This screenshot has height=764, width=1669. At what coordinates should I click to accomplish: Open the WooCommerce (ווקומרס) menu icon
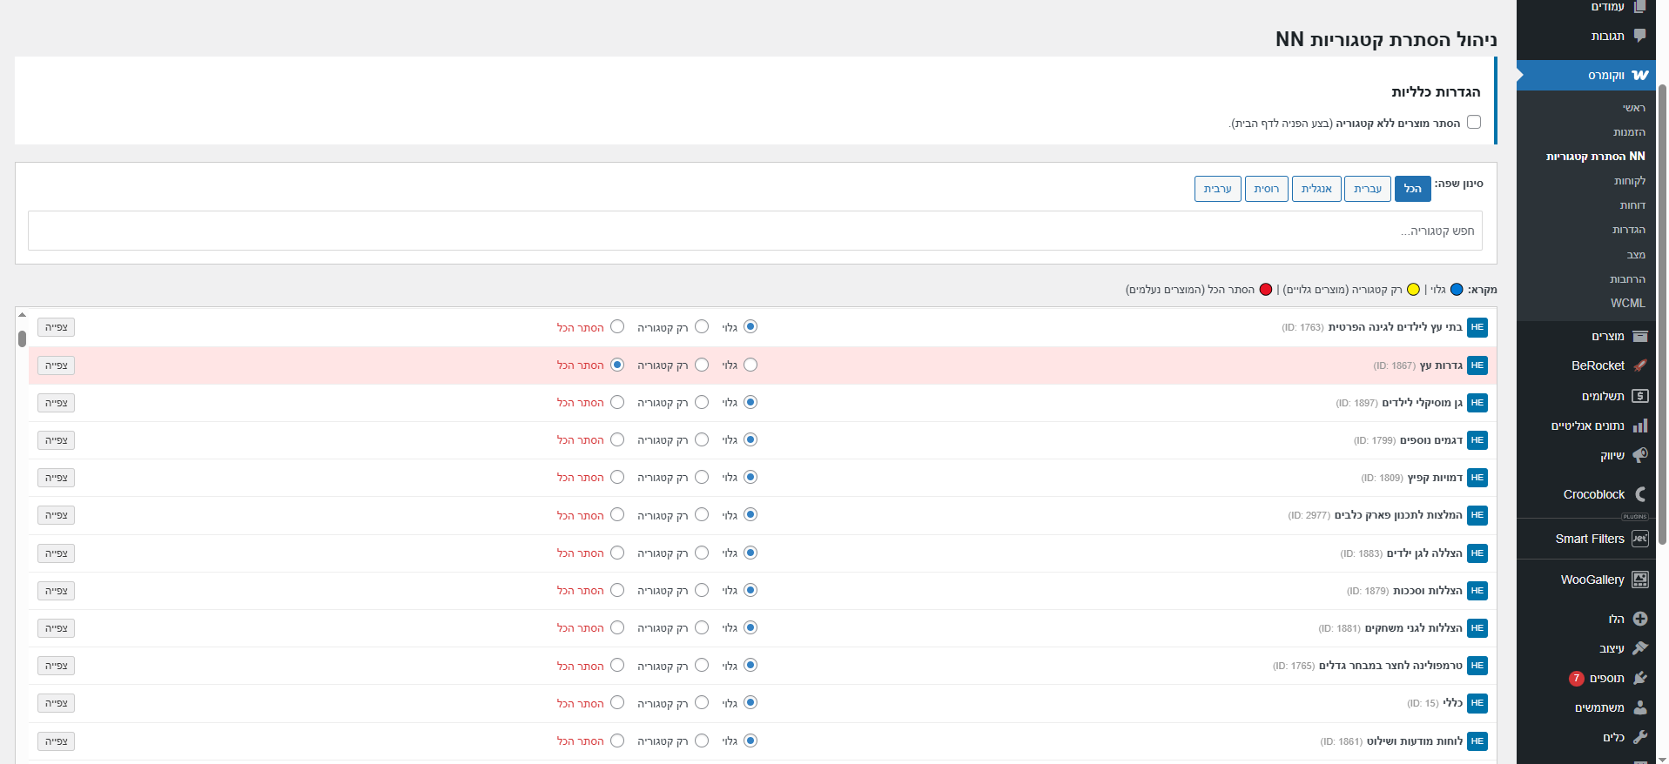click(1639, 76)
